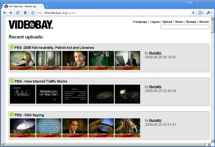
Task: Open the Browse link
Action: point(191,22)
